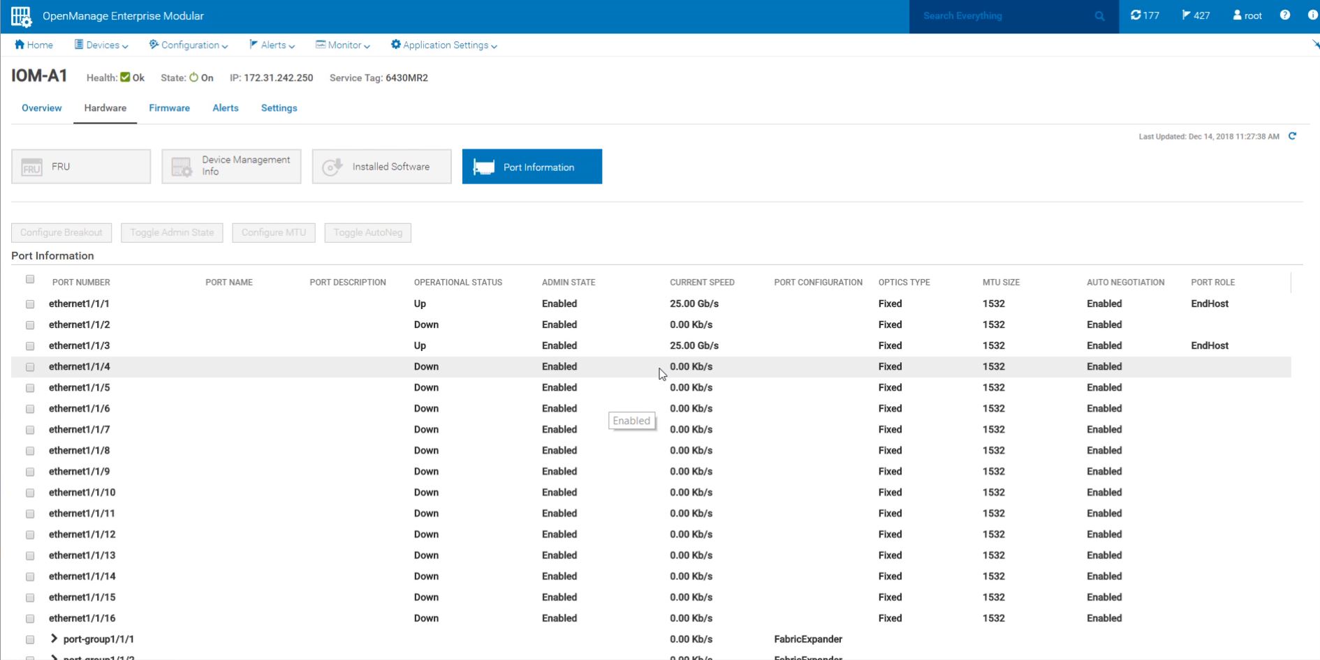Select the ethernet1/1/1 port checkbox

[30, 304]
